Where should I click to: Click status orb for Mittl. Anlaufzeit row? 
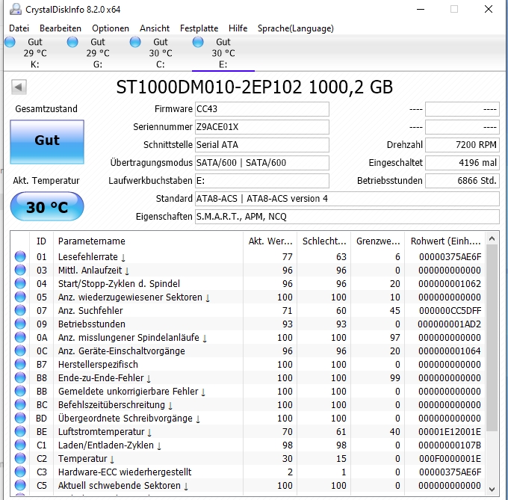pyautogui.click(x=20, y=270)
